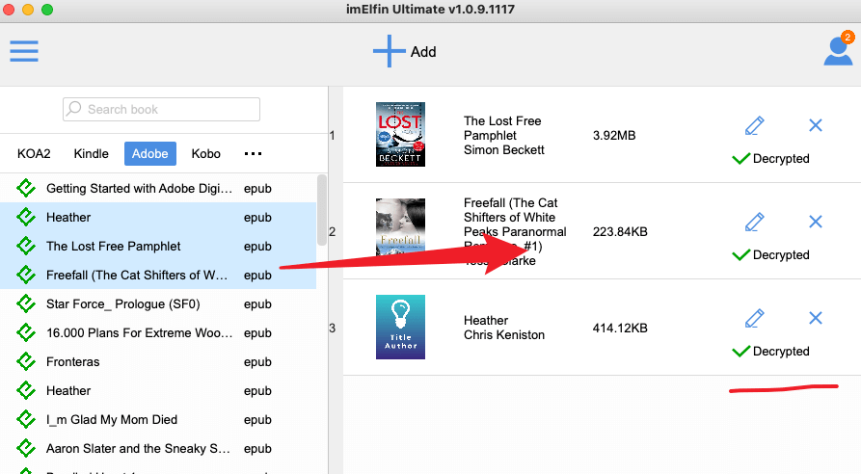Click 3.92MB file size value
This screenshot has height=474, width=861.
[614, 136]
